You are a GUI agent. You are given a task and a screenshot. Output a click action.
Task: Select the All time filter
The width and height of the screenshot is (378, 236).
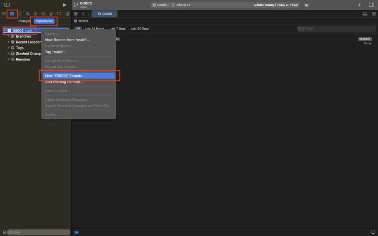point(78,28)
